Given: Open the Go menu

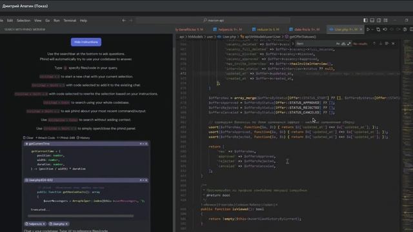Looking at the screenshot, I should point(47,21).
